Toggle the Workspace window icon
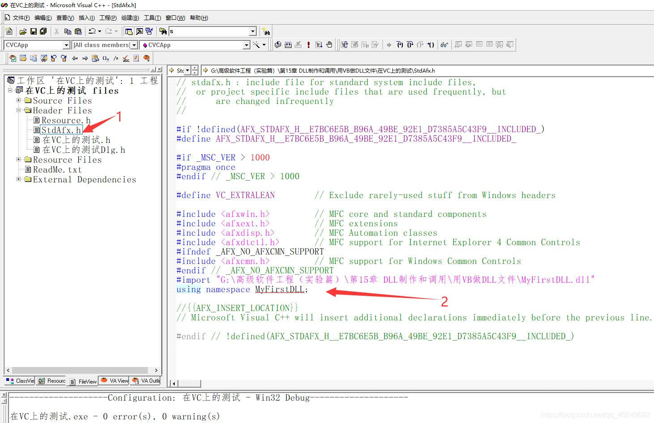 tap(129, 31)
